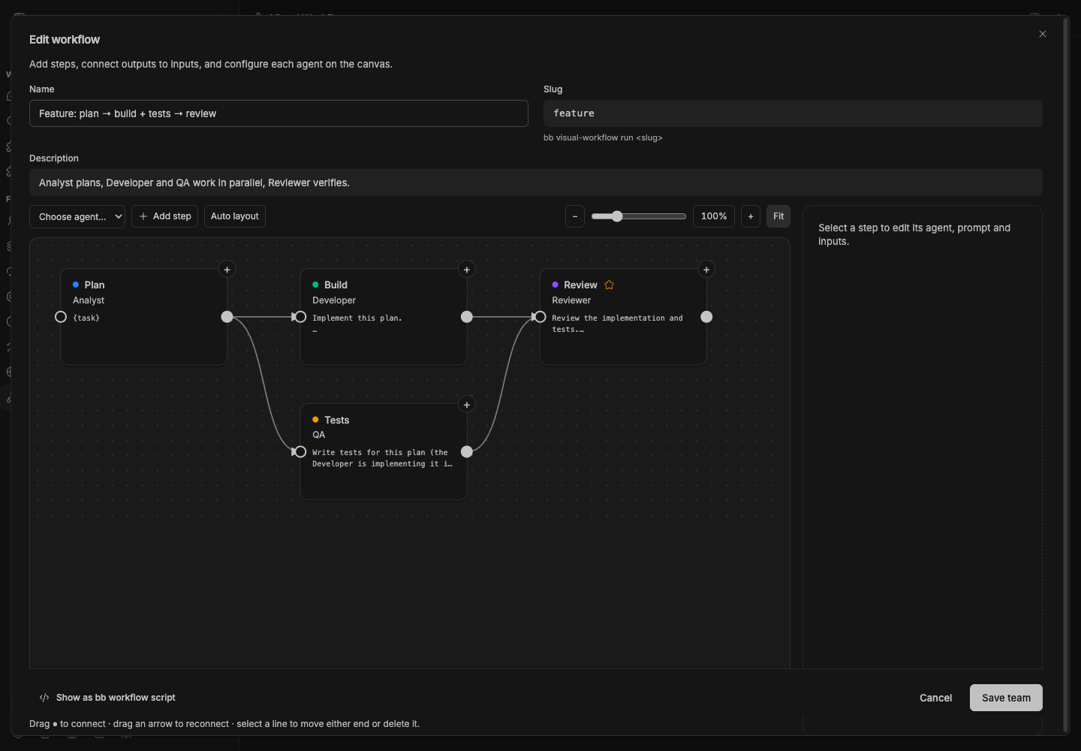Click the QA agent label
Screen dimensions: 1081x751
tap(319, 435)
